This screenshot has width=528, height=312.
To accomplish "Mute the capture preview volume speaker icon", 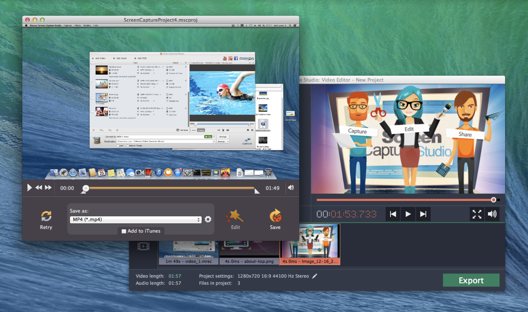I will pyautogui.click(x=291, y=188).
